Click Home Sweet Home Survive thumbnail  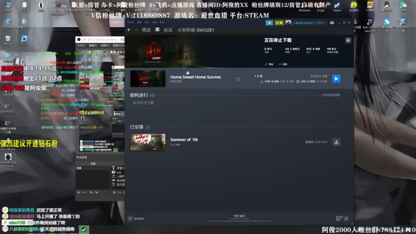(x=148, y=79)
